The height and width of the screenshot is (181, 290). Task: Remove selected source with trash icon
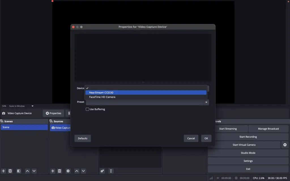[59, 171]
